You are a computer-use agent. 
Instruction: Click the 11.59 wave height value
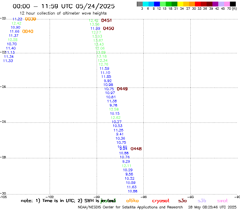(x=104, y=68)
